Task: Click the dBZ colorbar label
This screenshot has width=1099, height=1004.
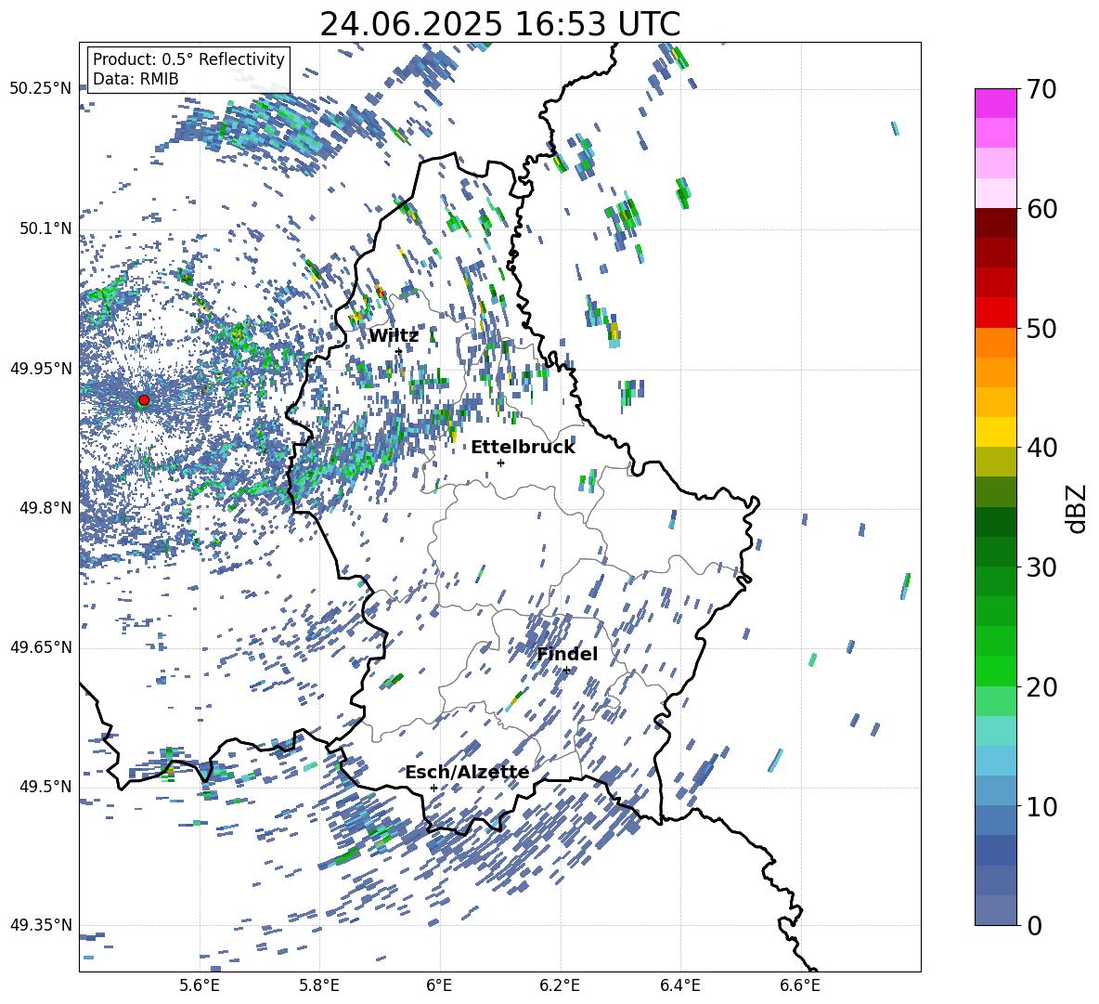Action: click(x=1078, y=508)
